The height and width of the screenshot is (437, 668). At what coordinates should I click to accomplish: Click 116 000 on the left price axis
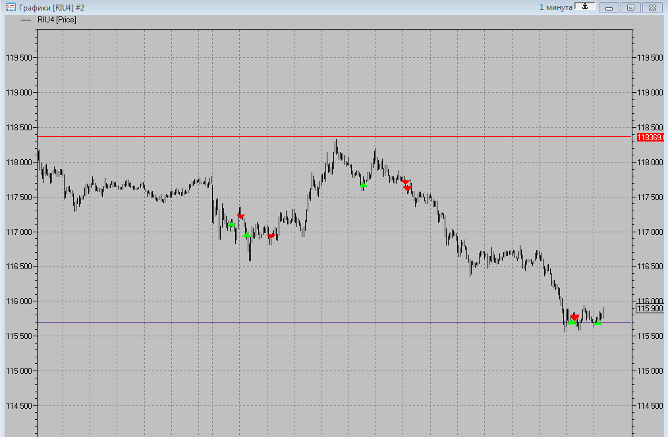pyautogui.click(x=18, y=301)
